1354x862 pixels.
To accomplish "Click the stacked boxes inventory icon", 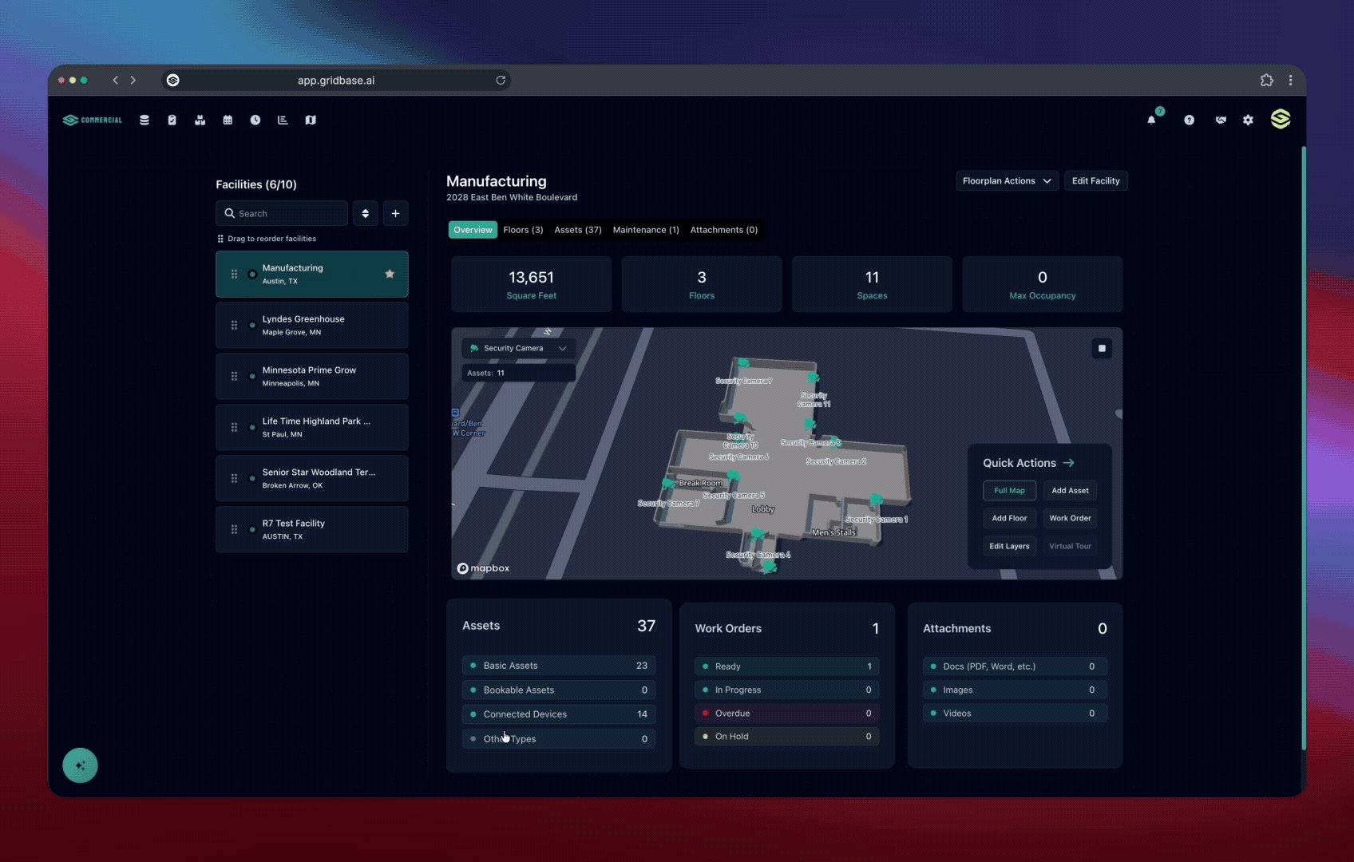I will click(200, 121).
